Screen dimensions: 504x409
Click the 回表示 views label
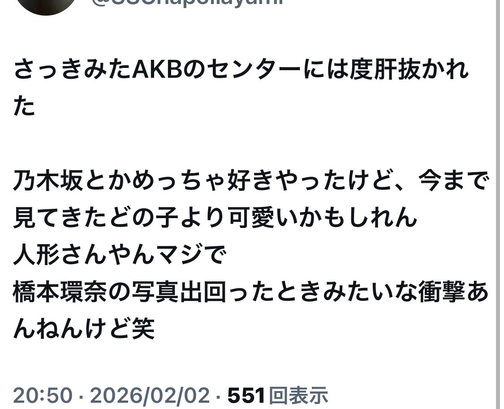coord(298,395)
